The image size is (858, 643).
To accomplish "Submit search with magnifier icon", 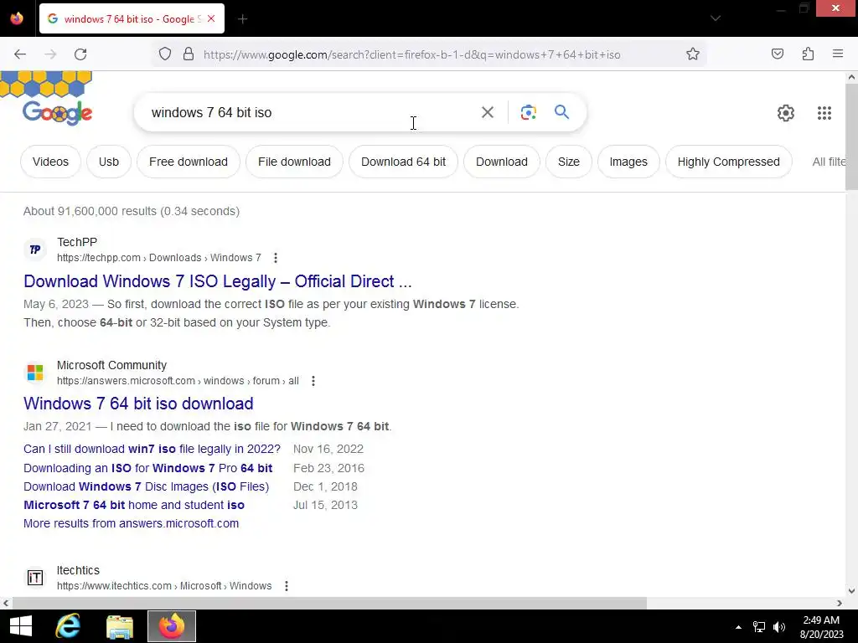I will (561, 112).
